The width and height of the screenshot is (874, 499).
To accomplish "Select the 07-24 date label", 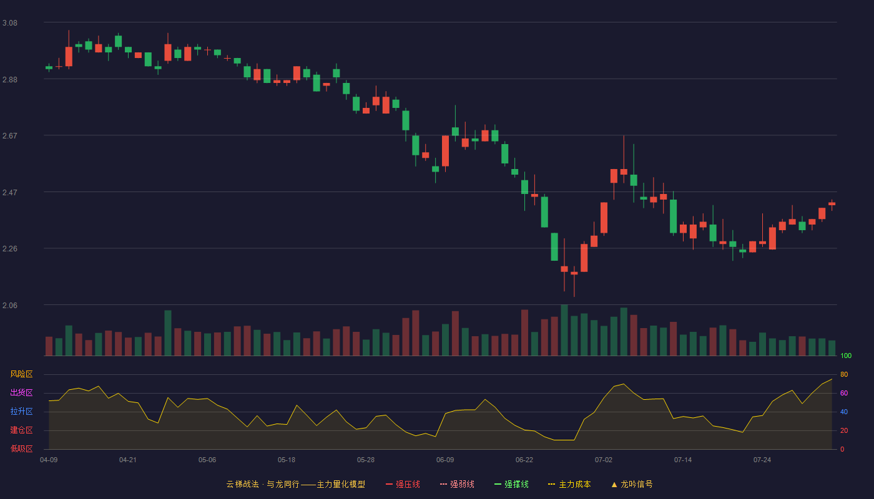I will point(762,460).
